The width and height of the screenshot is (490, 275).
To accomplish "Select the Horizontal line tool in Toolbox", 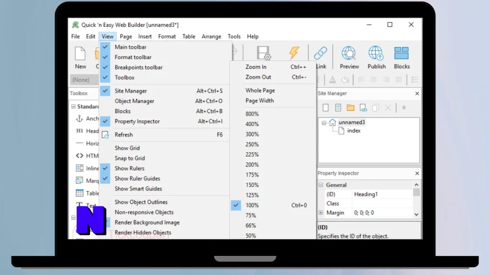I will [87, 143].
